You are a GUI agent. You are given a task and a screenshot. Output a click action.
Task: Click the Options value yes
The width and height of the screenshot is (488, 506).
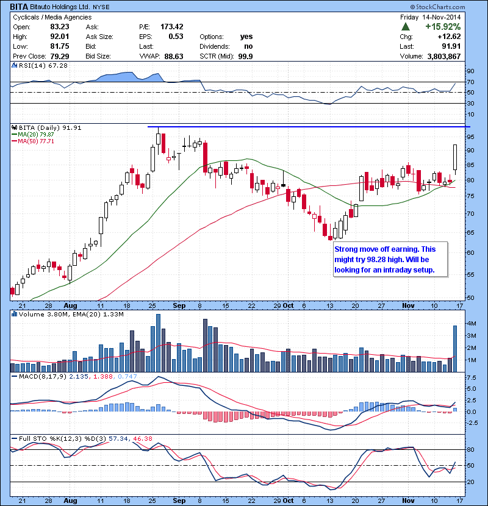[x=246, y=37]
